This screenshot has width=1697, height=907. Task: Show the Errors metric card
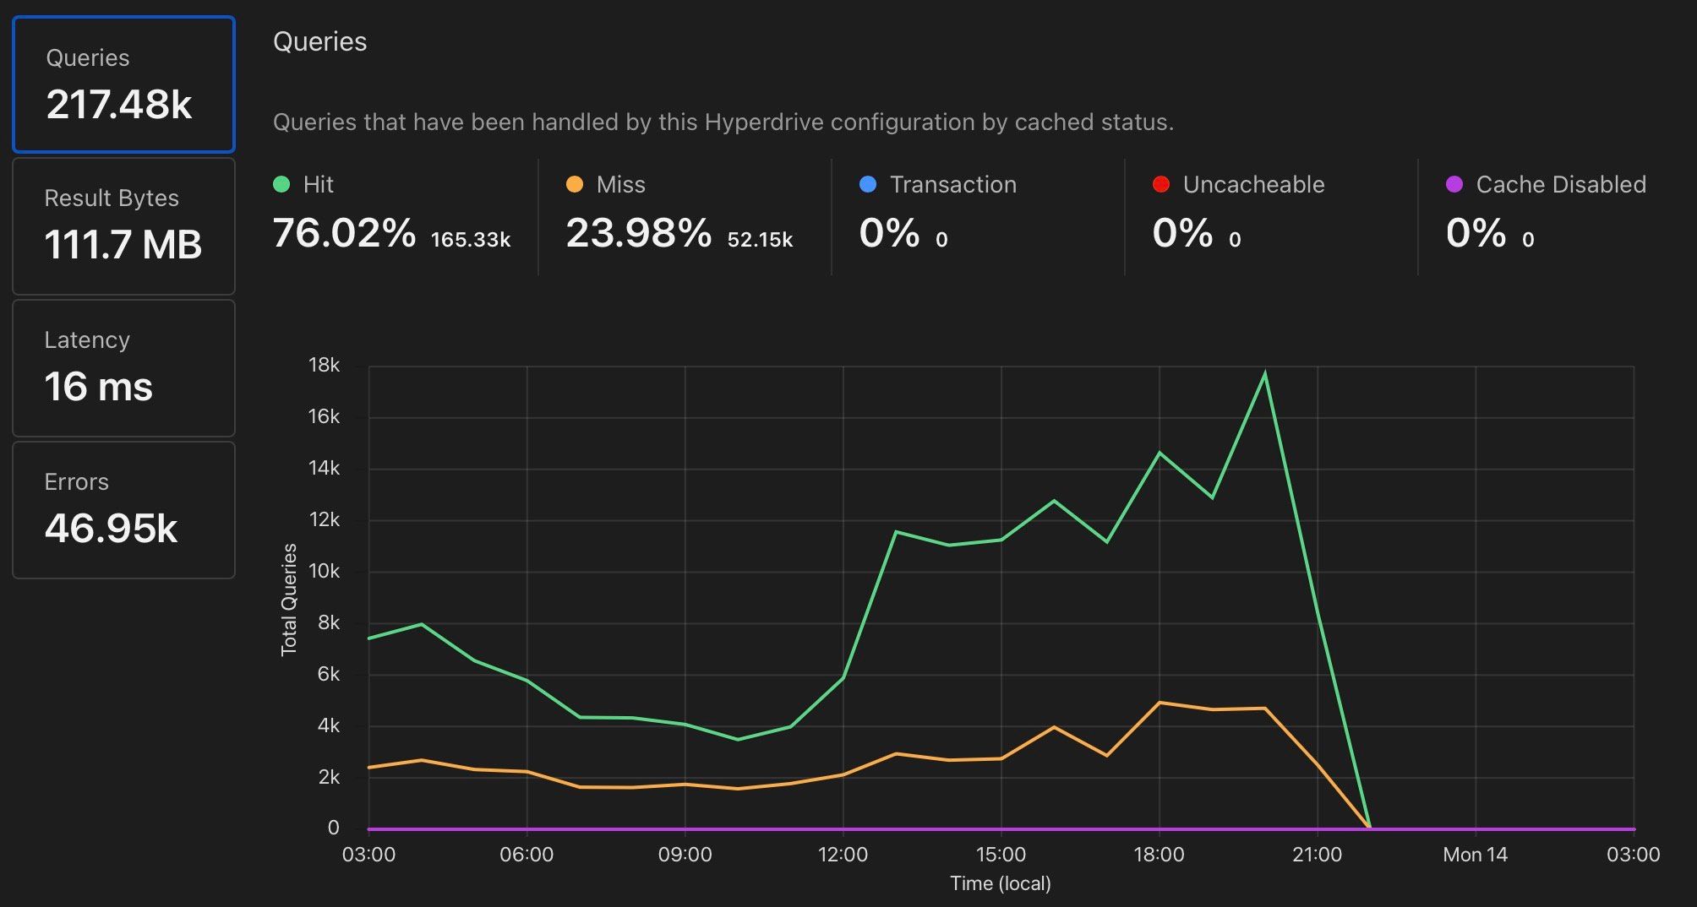123,510
